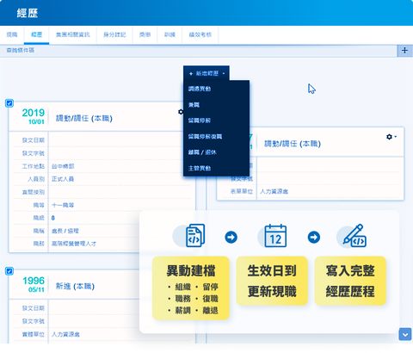Toggle the checkbox on the 1996 新進 card
The height and width of the screenshot is (353, 413).
[x=9, y=271]
